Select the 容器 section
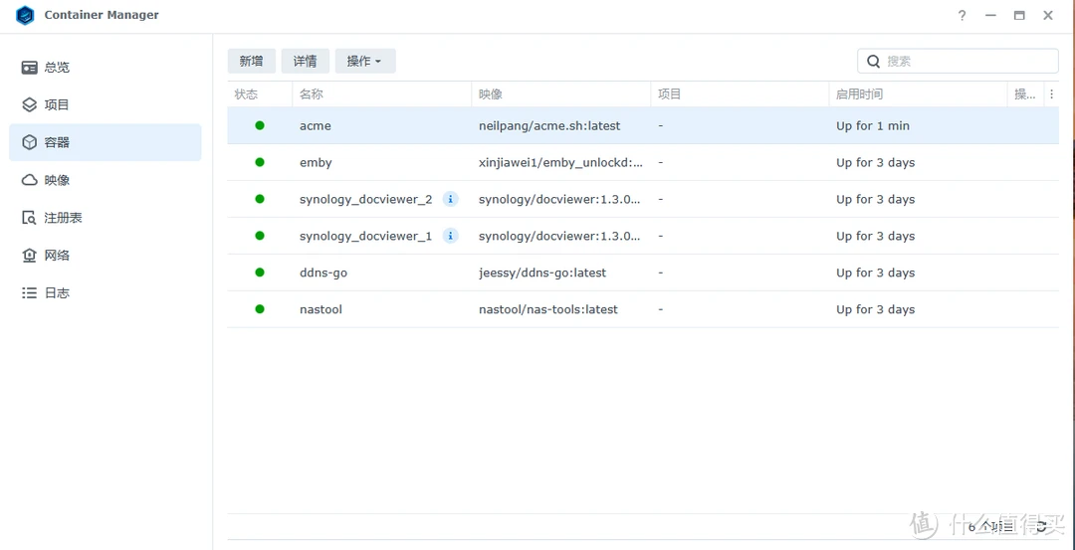Image resolution: width=1075 pixels, height=550 pixels. coord(105,142)
